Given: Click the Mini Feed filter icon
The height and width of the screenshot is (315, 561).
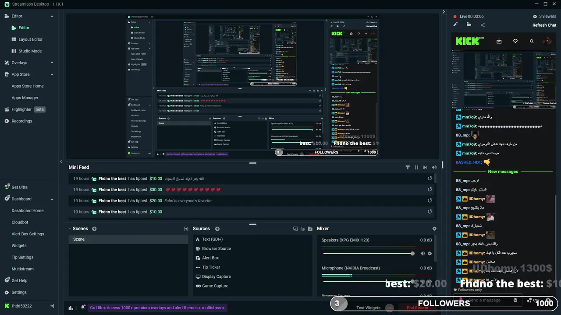Looking at the screenshot, I should (408, 167).
